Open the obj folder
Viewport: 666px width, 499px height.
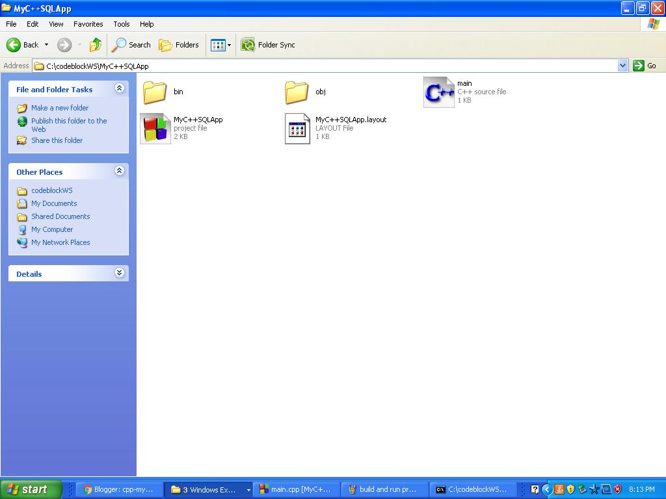pos(297,91)
